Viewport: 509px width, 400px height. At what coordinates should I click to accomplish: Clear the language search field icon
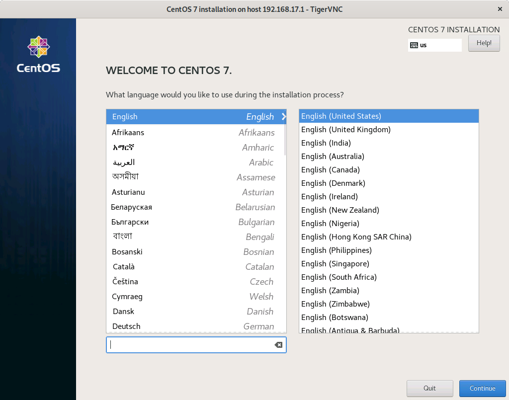(x=278, y=345)
